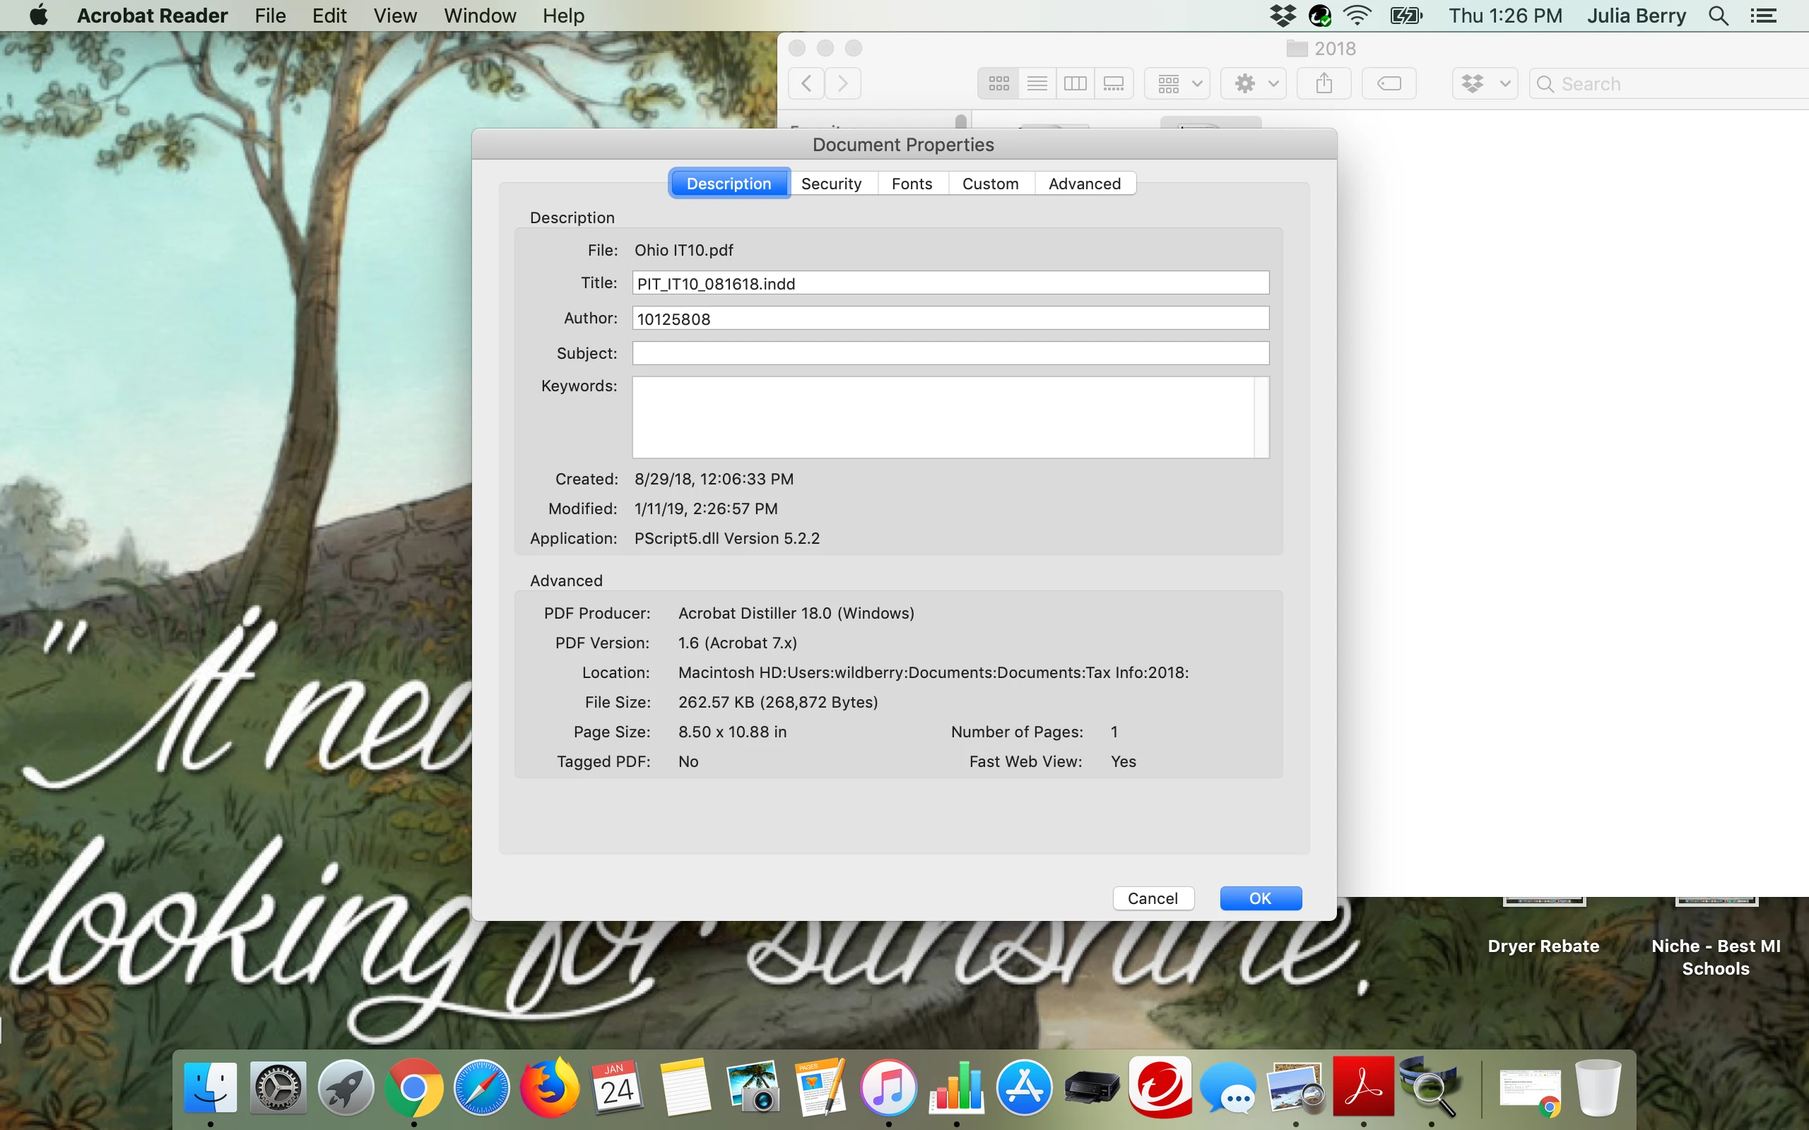
Task: Switch Finder to column view
Action: [1075, 83]
